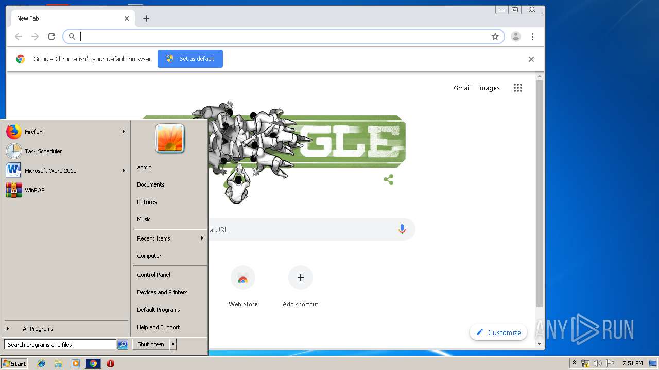
Task: Open Pictures from the Start menu
Action: [x=147, y=202]
